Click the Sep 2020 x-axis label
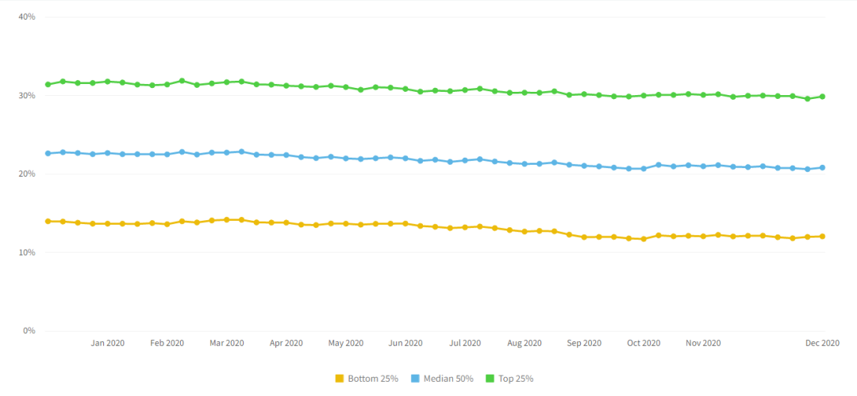 [584, 343]
